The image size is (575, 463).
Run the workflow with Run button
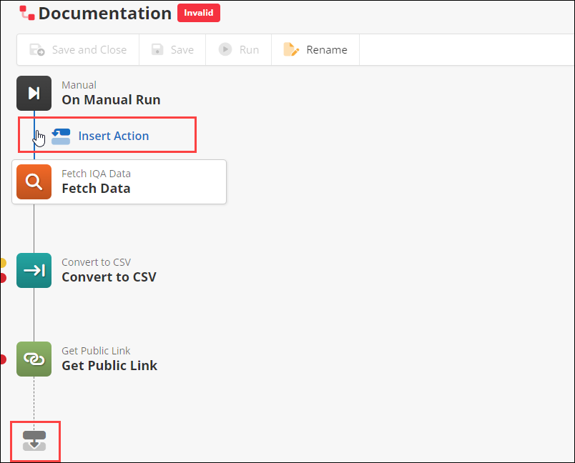pyautogui.click(x=239, y=50)
